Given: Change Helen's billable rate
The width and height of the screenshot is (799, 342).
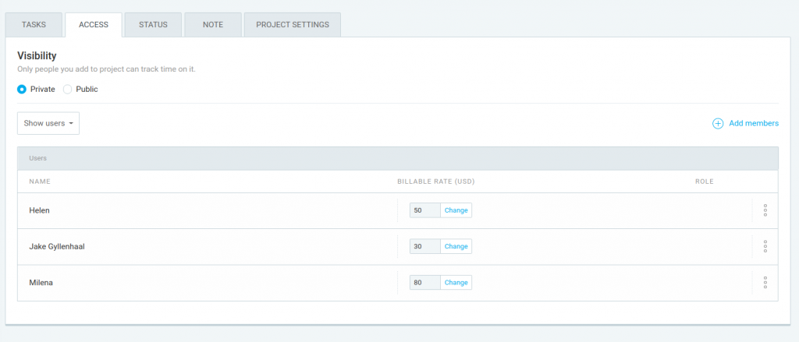Looking at the screenshot, I should pos(456,210).
